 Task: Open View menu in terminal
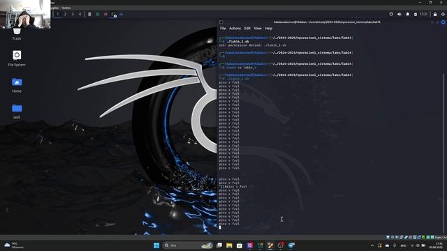(x=258, y=28)
